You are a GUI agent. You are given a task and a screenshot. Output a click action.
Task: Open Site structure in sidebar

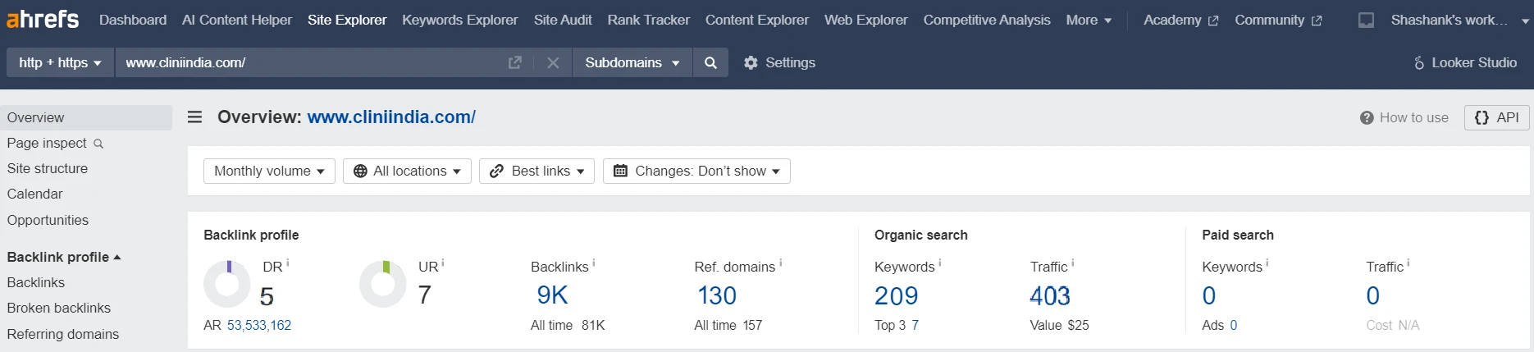click(x=48, y=168)
